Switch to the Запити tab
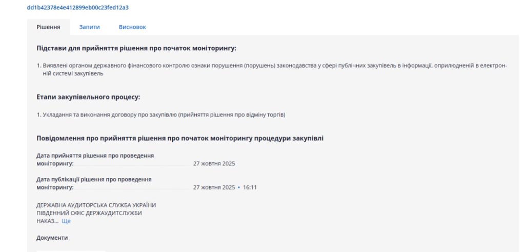 pyautogui.click(x=89, y=27)
